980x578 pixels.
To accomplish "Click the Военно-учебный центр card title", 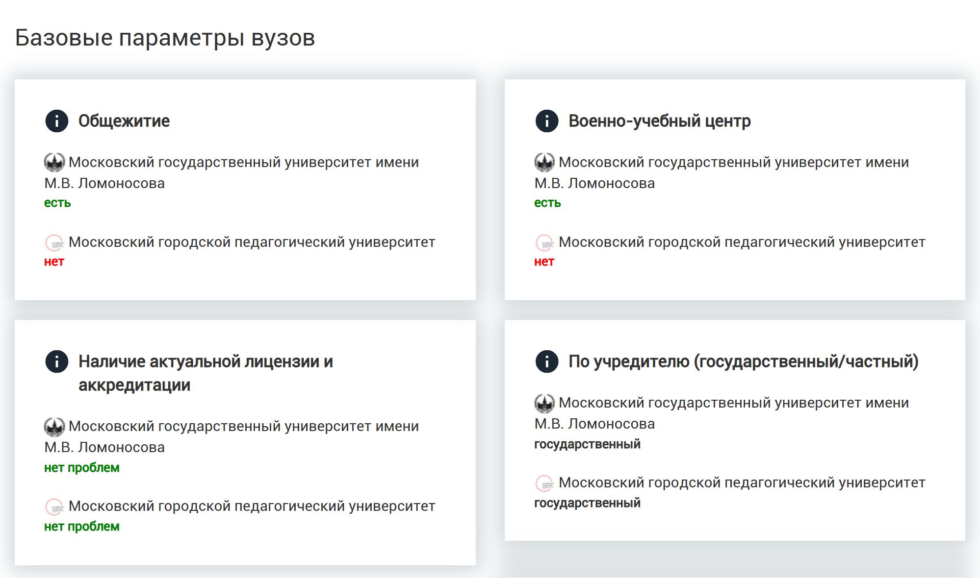I will tap(660, 121).
